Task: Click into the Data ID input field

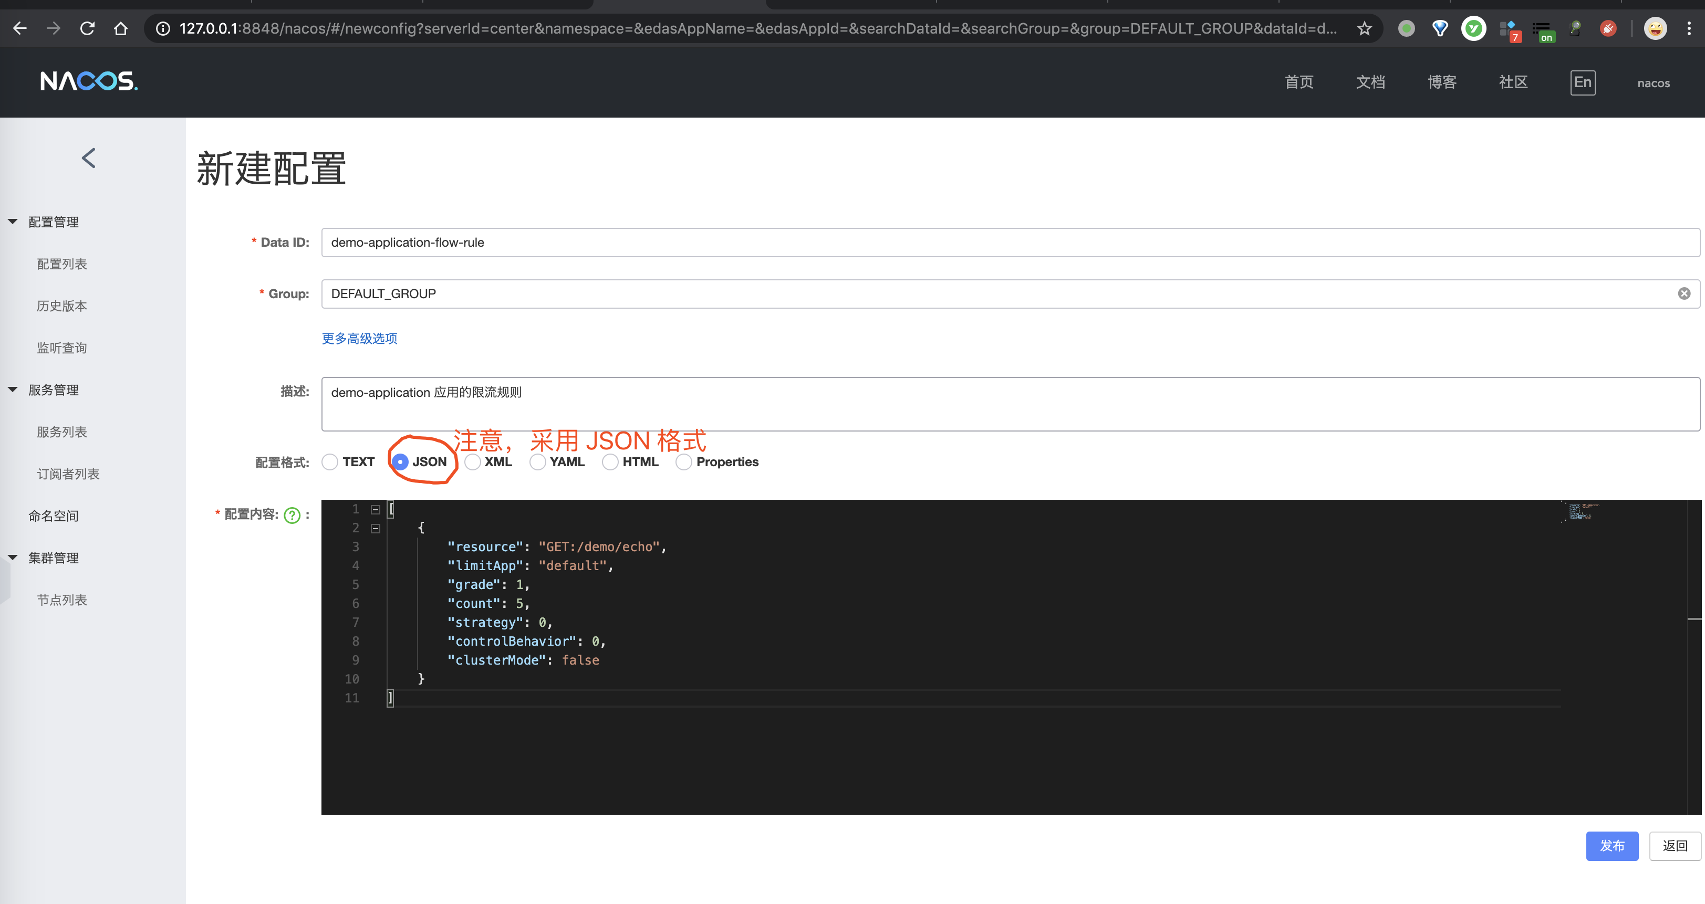Action: [1010, 243]
